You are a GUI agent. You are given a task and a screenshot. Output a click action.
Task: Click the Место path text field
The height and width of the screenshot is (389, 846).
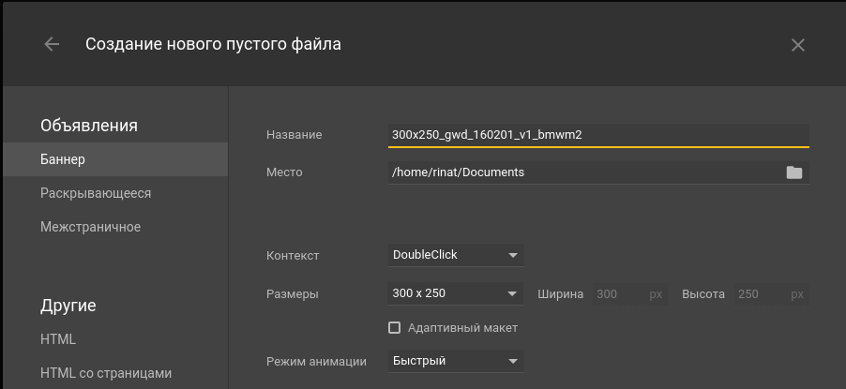(582, 172)
